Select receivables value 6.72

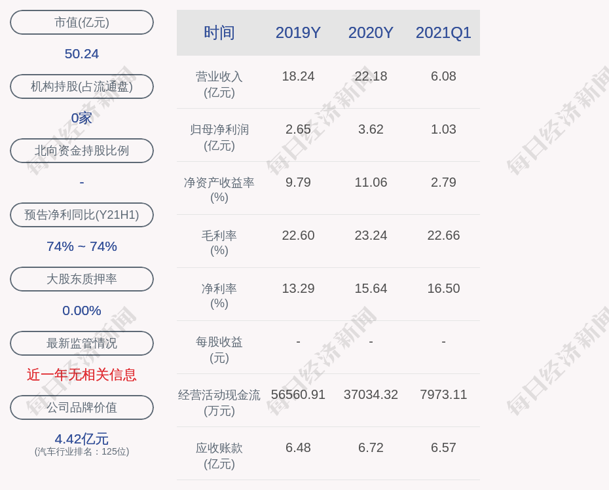tap(371, 447)
